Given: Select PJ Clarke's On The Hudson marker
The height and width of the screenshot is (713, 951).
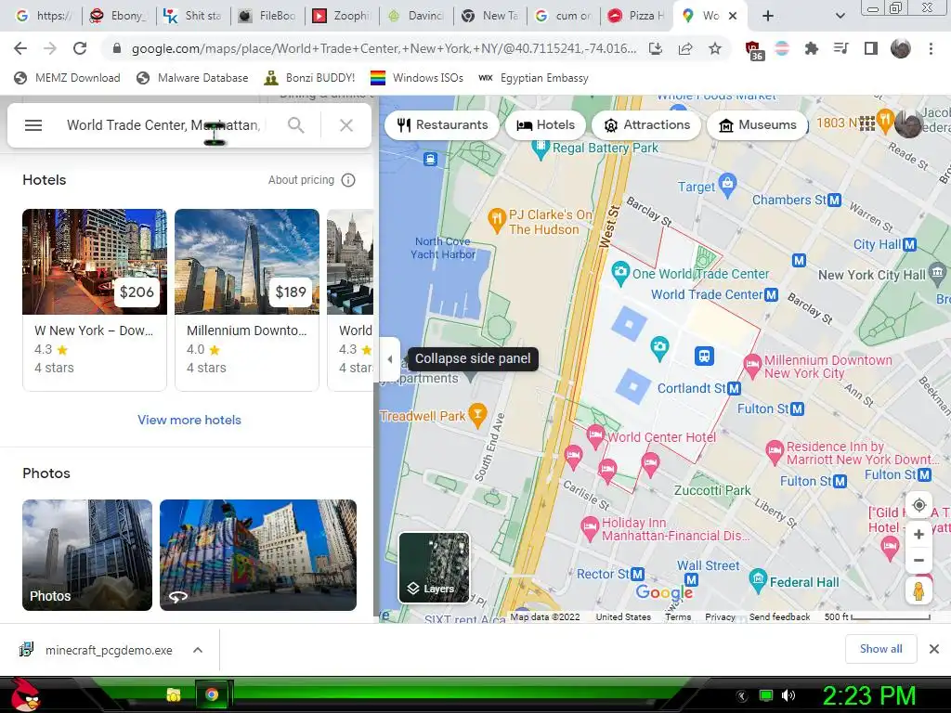Looking at the screenshot, I should [497, 219].
